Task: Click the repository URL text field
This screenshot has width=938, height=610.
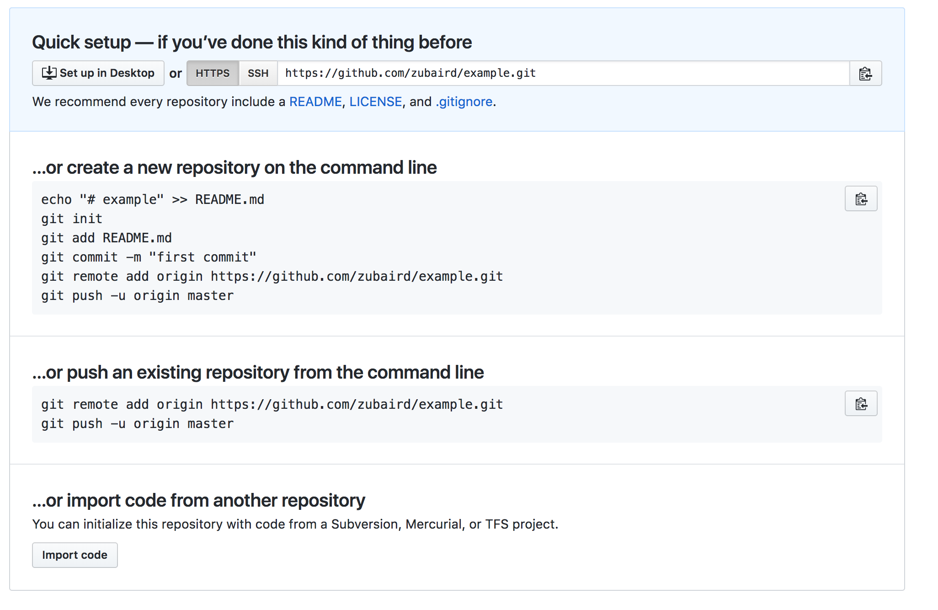Action: 562,74
